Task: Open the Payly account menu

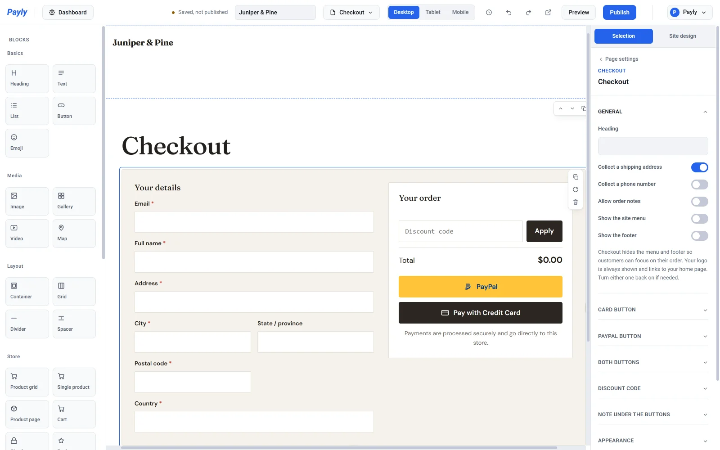Action: (x=690, y=13)
